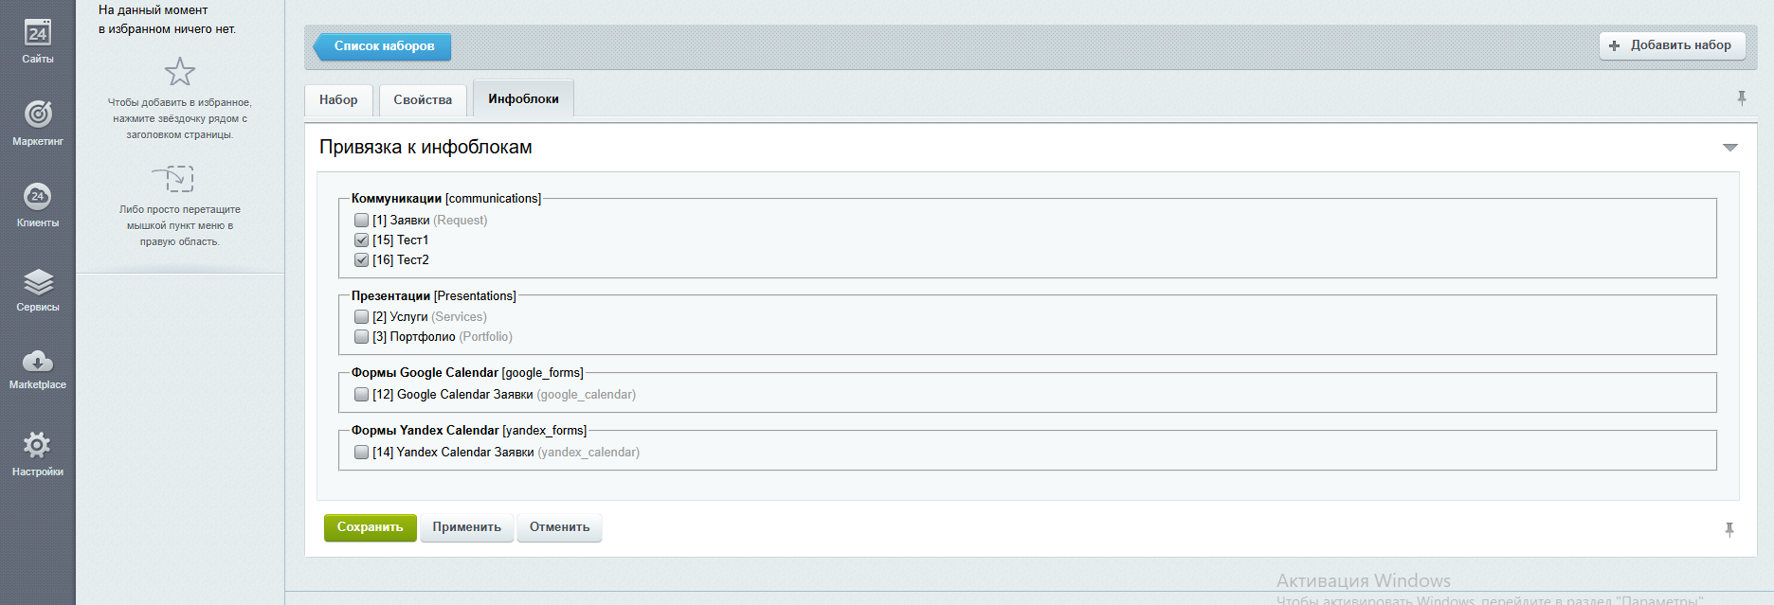Uncheck the [16] Тест2 checkbox

[361, 259]
